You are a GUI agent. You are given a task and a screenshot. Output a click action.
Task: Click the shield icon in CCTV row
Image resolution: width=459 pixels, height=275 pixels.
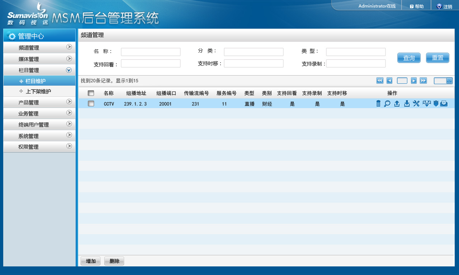[436, 103]
